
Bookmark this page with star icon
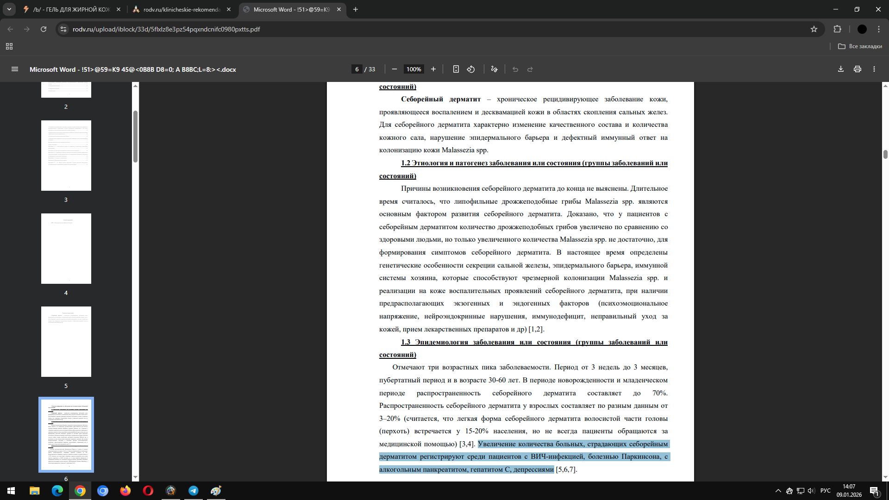[x=814, y=29]
